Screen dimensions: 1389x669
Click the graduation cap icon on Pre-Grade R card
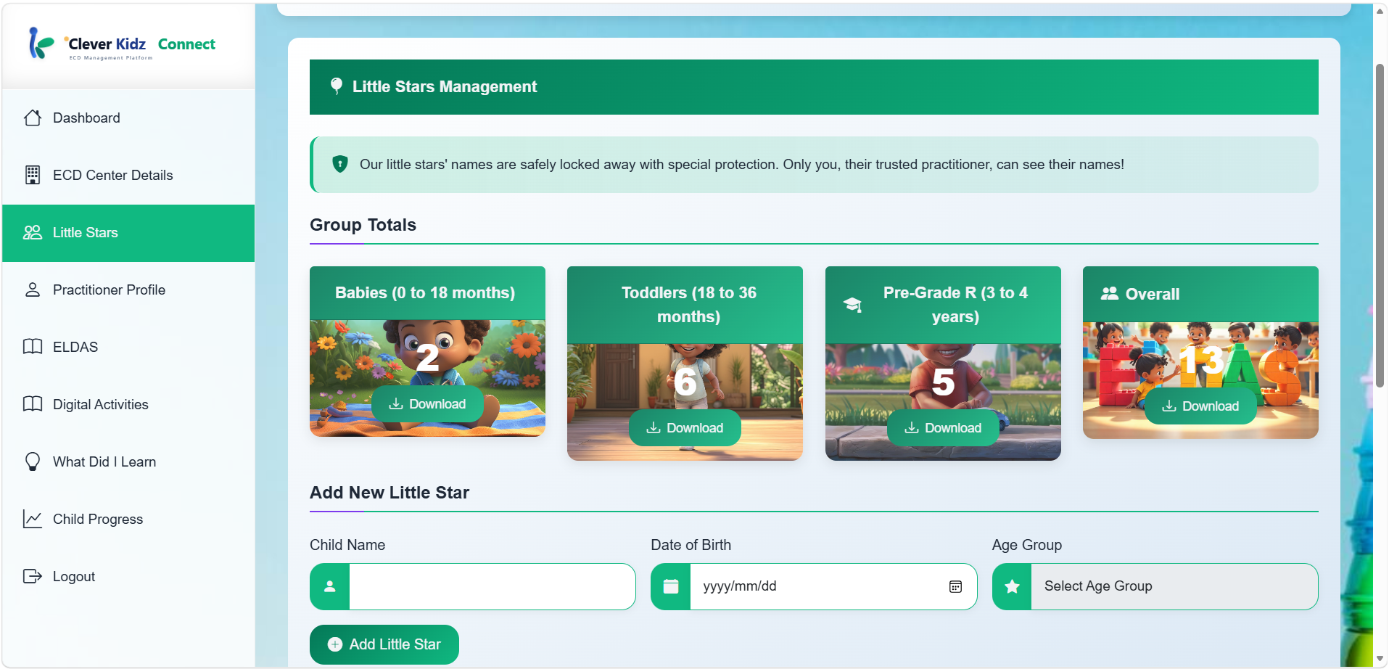[x=852, y=305]
